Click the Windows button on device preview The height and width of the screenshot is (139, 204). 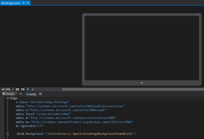[142, 83]
